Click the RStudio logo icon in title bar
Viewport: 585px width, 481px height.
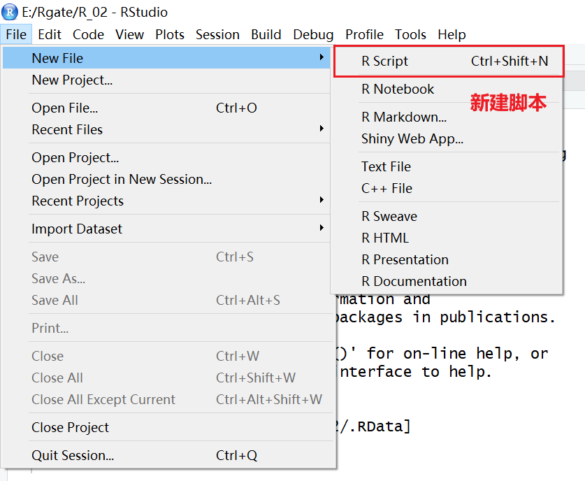click(x=10, y=12)
